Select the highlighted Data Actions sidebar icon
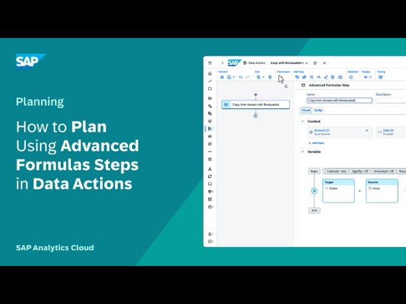This screenshot has width=406, height=304. tap(210, 129)
